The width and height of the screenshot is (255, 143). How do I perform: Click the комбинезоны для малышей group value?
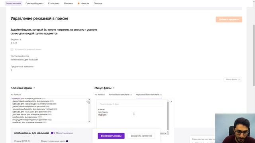point(24,60)
